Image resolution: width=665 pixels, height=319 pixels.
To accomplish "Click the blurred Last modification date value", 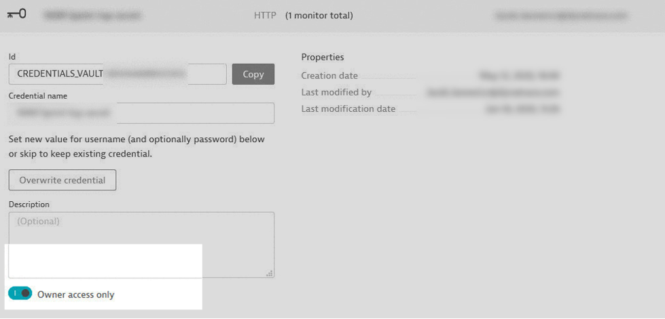I will (522, 109).
